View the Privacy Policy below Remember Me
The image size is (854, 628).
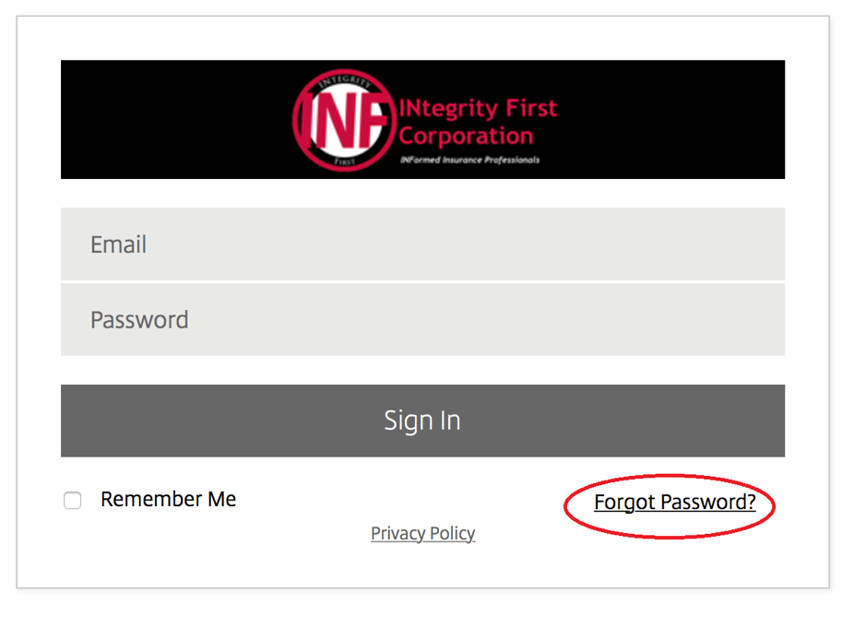422,533
